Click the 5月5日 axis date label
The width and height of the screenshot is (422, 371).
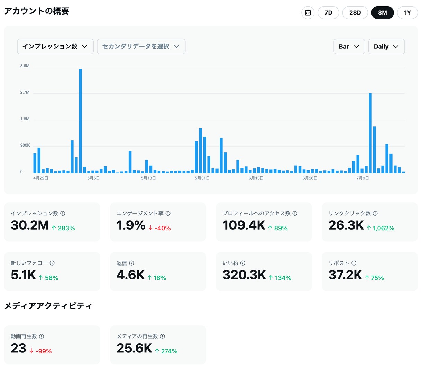coord(93,178)
